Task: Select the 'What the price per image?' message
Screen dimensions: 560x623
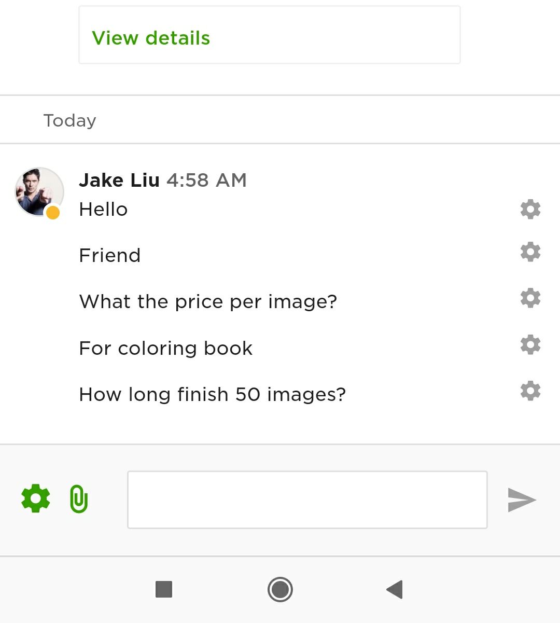Action: (208, 301)
